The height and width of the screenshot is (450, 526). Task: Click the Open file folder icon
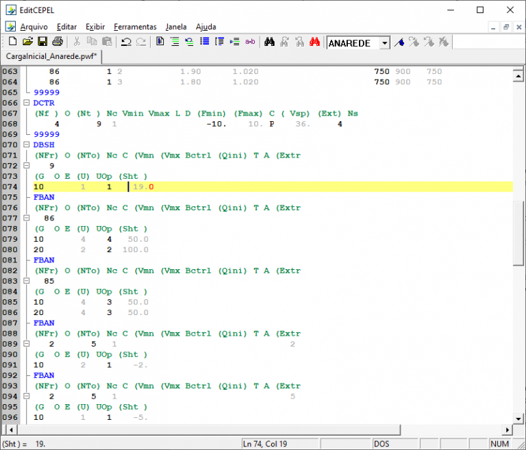tap(27, 42)
